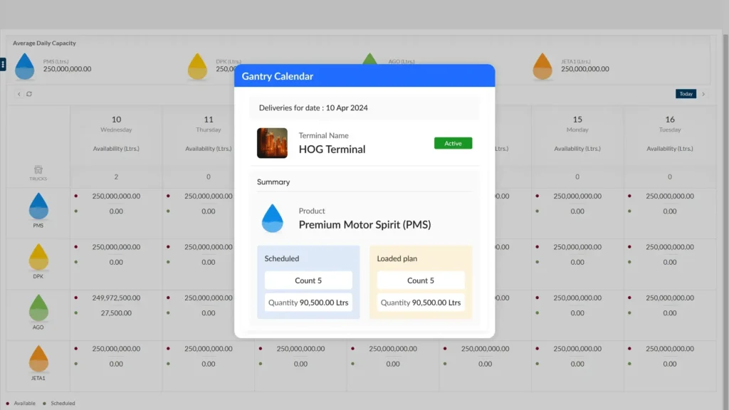
Task: Click the orange JETA1 droplet in capacity header
Action: [x=542, y=65]
